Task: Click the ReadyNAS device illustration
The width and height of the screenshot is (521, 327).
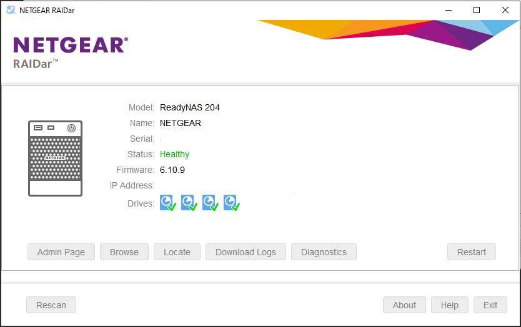Action: tap(55, 159)
